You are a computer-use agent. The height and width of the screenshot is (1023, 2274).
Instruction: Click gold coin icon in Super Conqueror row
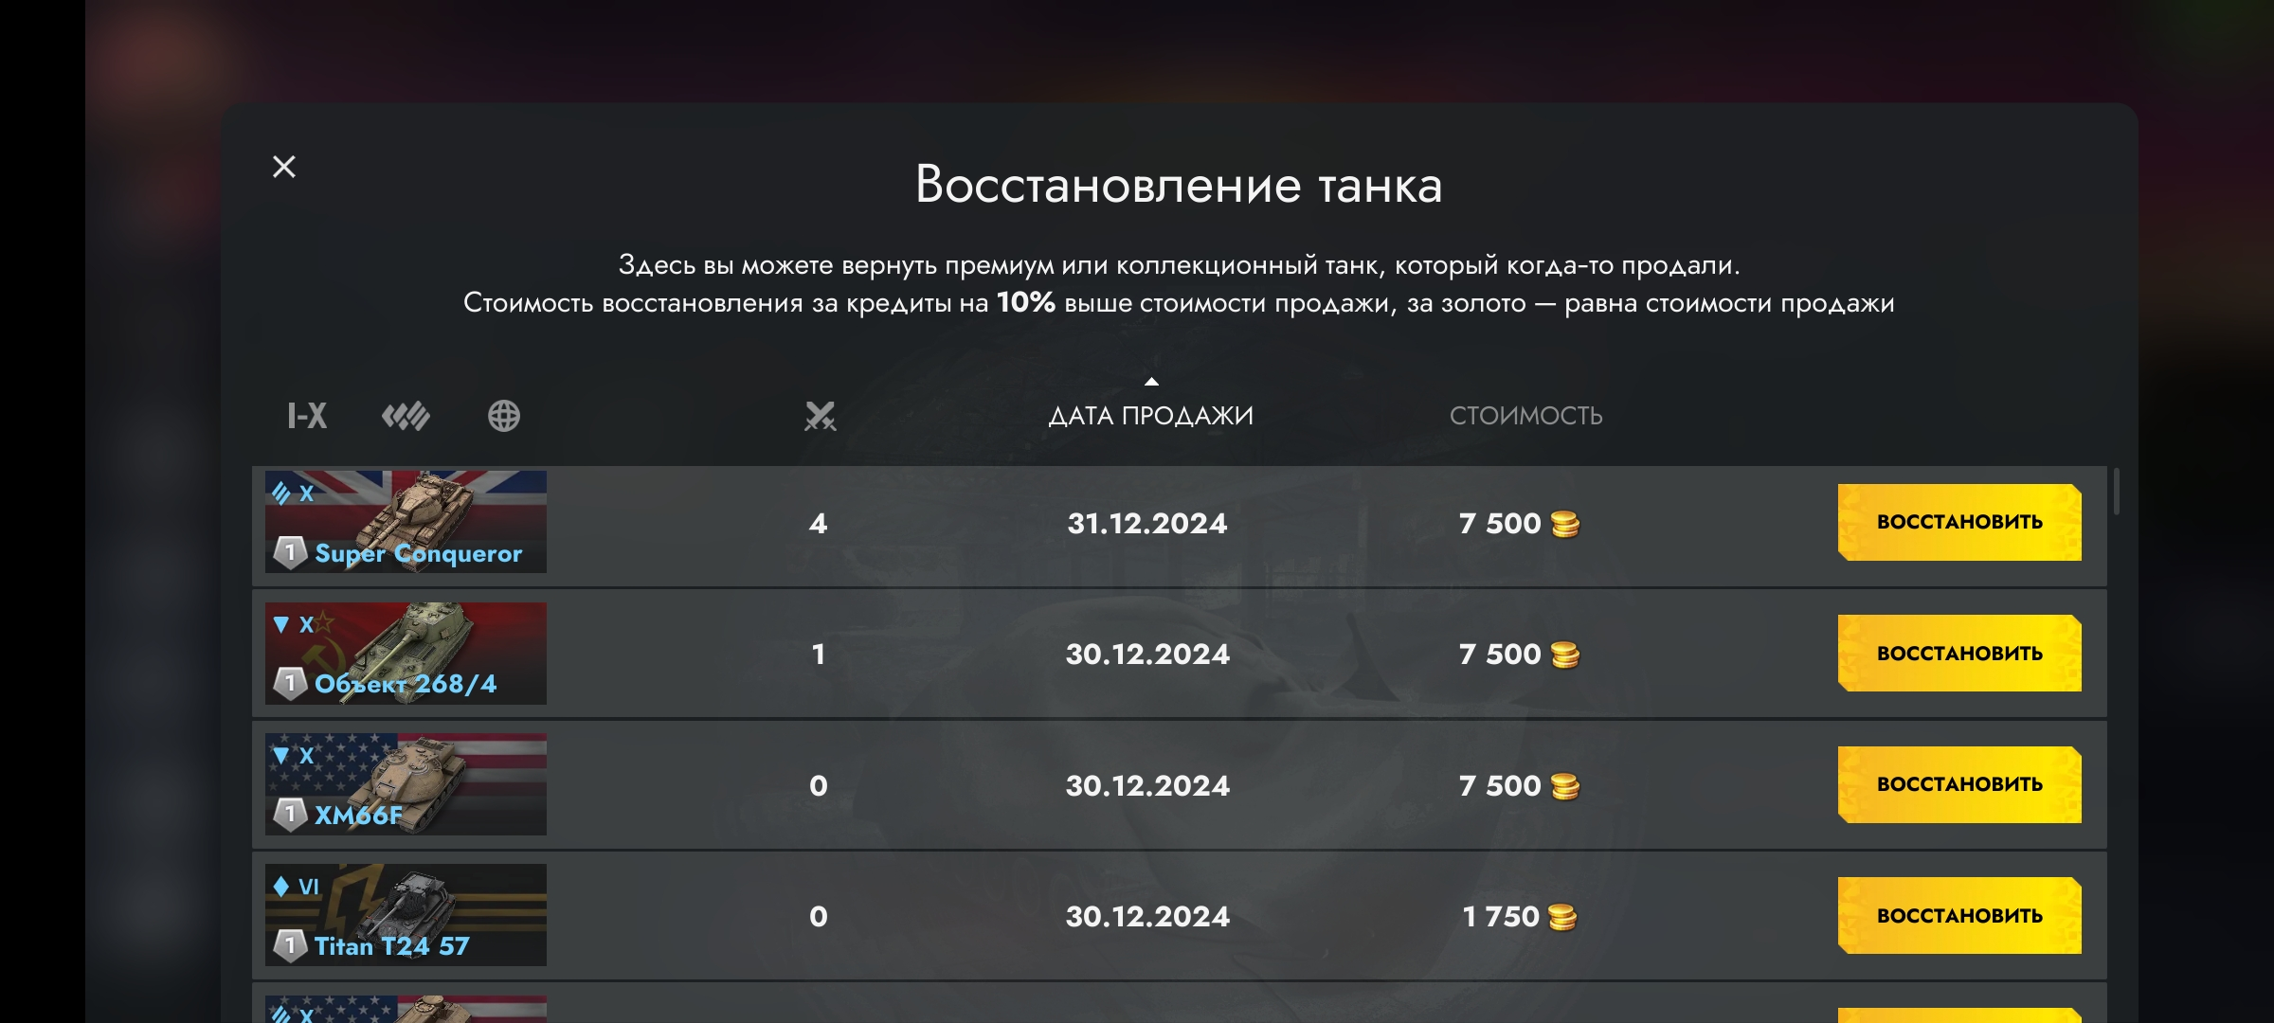pos(1565,524)
